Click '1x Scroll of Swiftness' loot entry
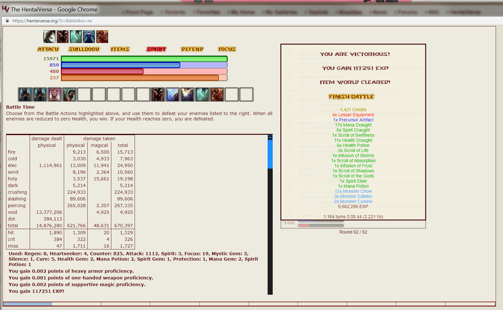The width and height of the screenshot is (503, 310). point(353,135)
